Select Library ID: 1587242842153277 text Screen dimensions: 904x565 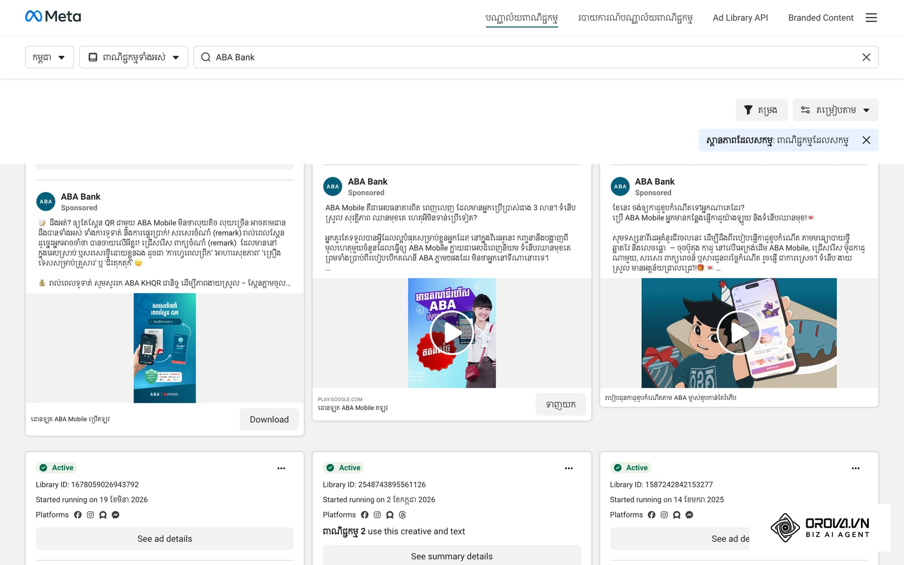[x=661, y=485]
